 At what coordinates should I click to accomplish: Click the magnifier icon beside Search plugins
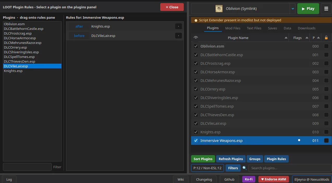(x=245, y=168)
